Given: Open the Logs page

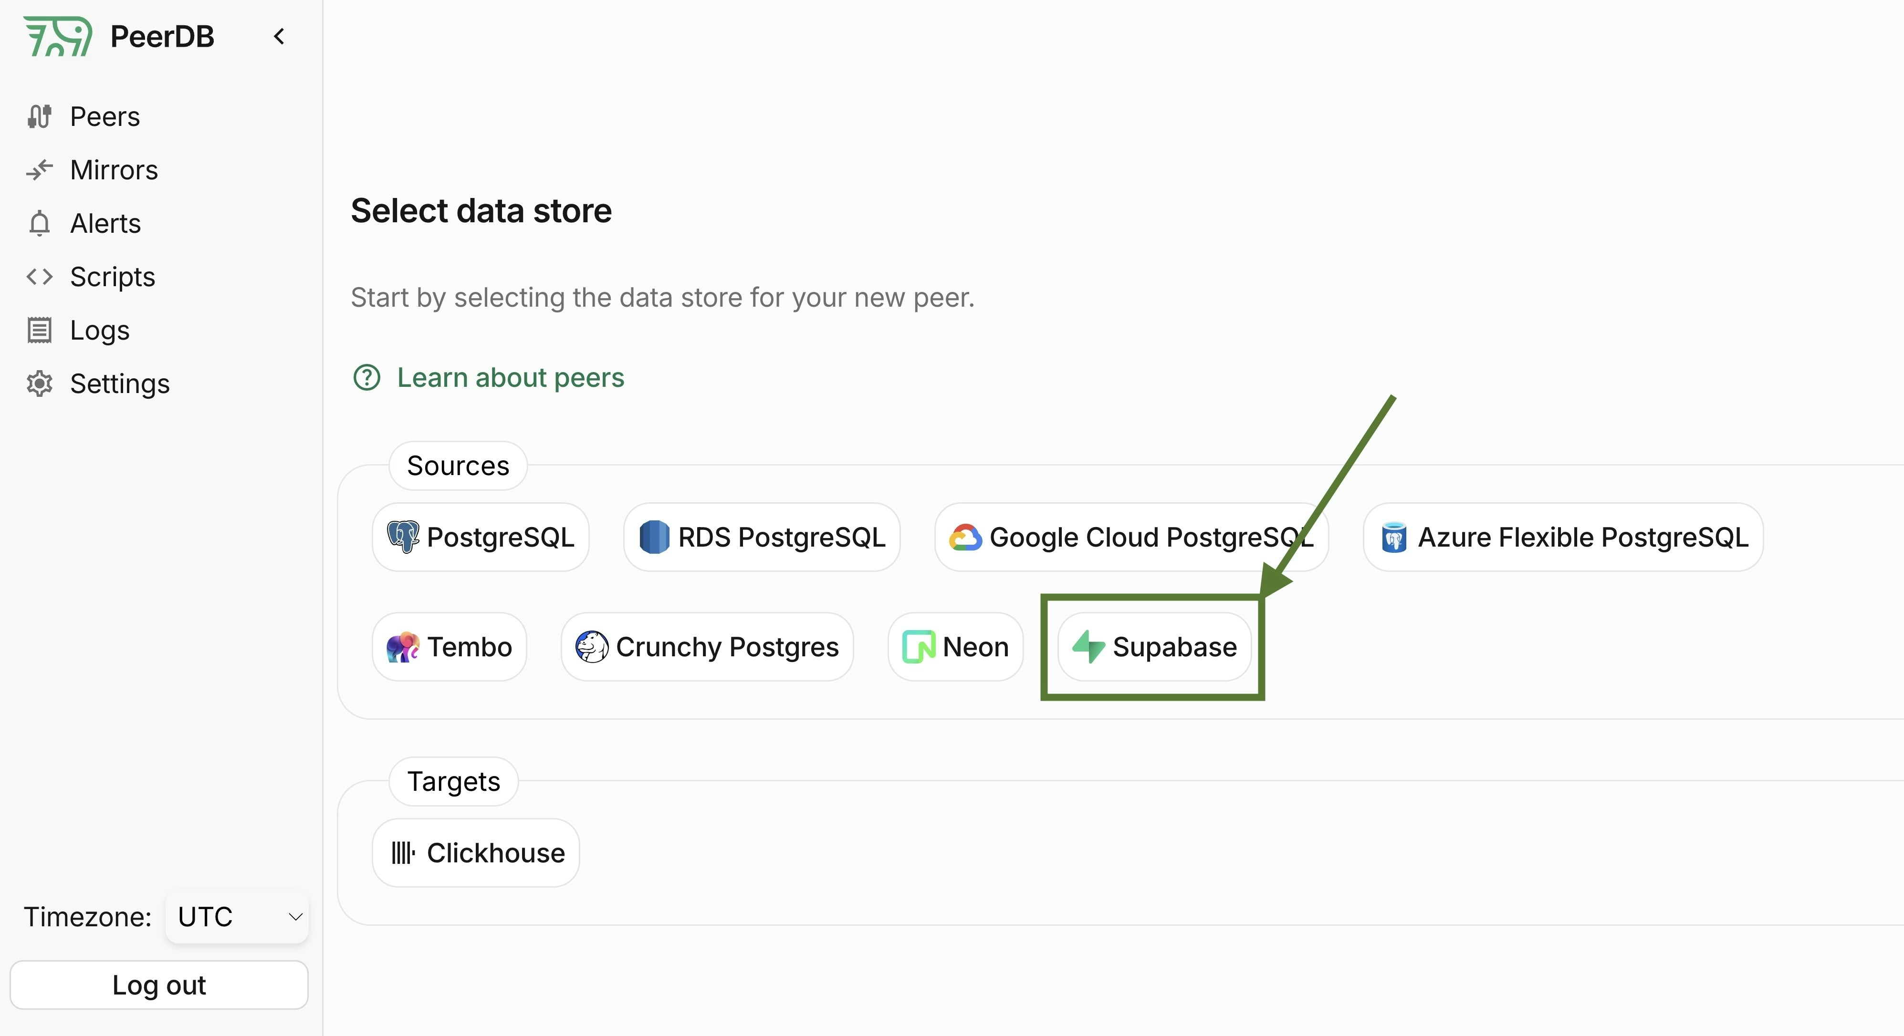Looking at the screenshot, I should (x=99, y=330).
